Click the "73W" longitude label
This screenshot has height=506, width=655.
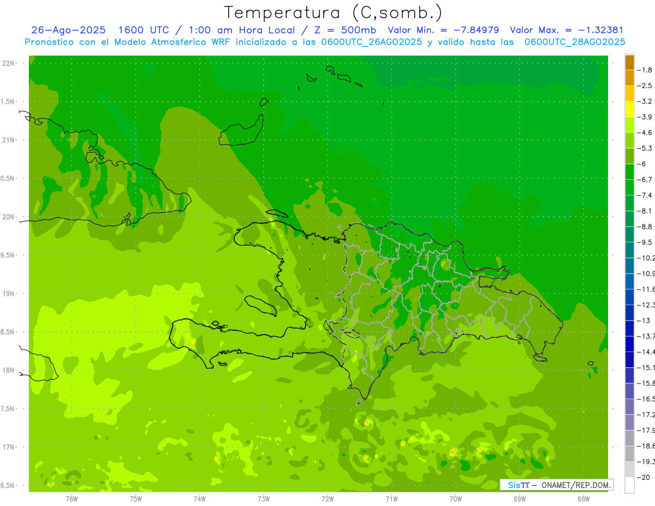tap(264, 498)
